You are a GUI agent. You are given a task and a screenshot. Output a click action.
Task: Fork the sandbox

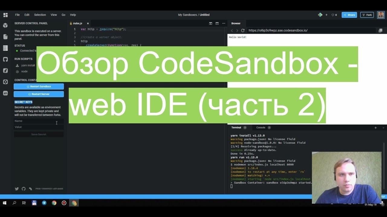(367, 15)
